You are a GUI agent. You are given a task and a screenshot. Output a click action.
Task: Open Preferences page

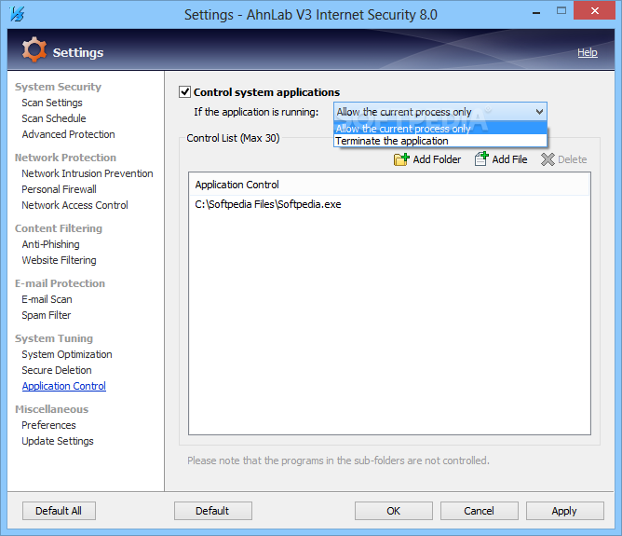[x=48, y=425]
